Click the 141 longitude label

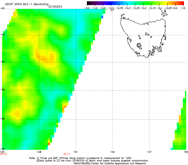tap(75, 152)
